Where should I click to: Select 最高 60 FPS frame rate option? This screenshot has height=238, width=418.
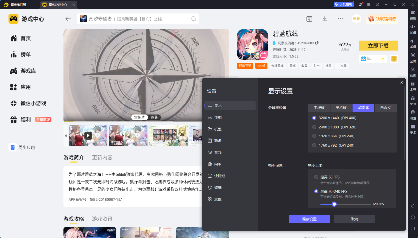point(316,177)
